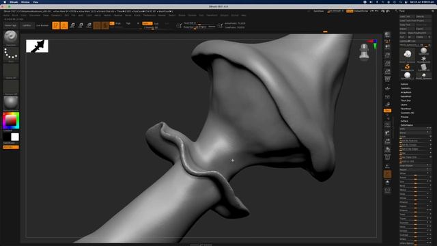Expand the FiberMesh subpalette
The image size is (437, 246).
pos(406,109)
